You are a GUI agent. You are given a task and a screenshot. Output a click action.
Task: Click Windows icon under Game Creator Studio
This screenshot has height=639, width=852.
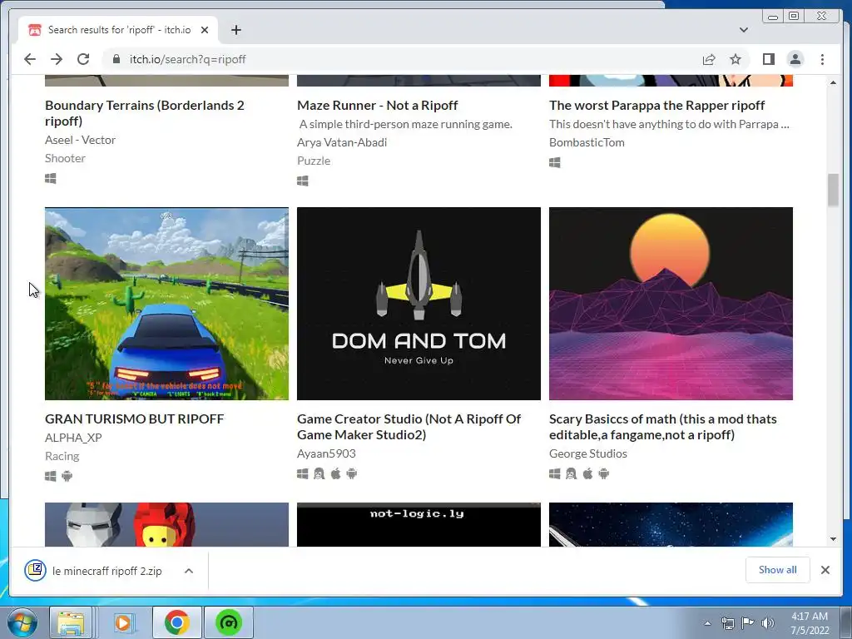pyautogui.click(x=303, y=473)
